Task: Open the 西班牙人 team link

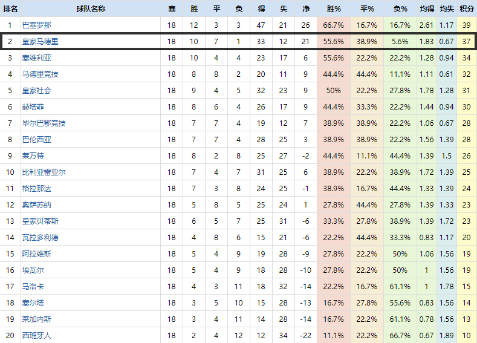Action: point(36,335)
